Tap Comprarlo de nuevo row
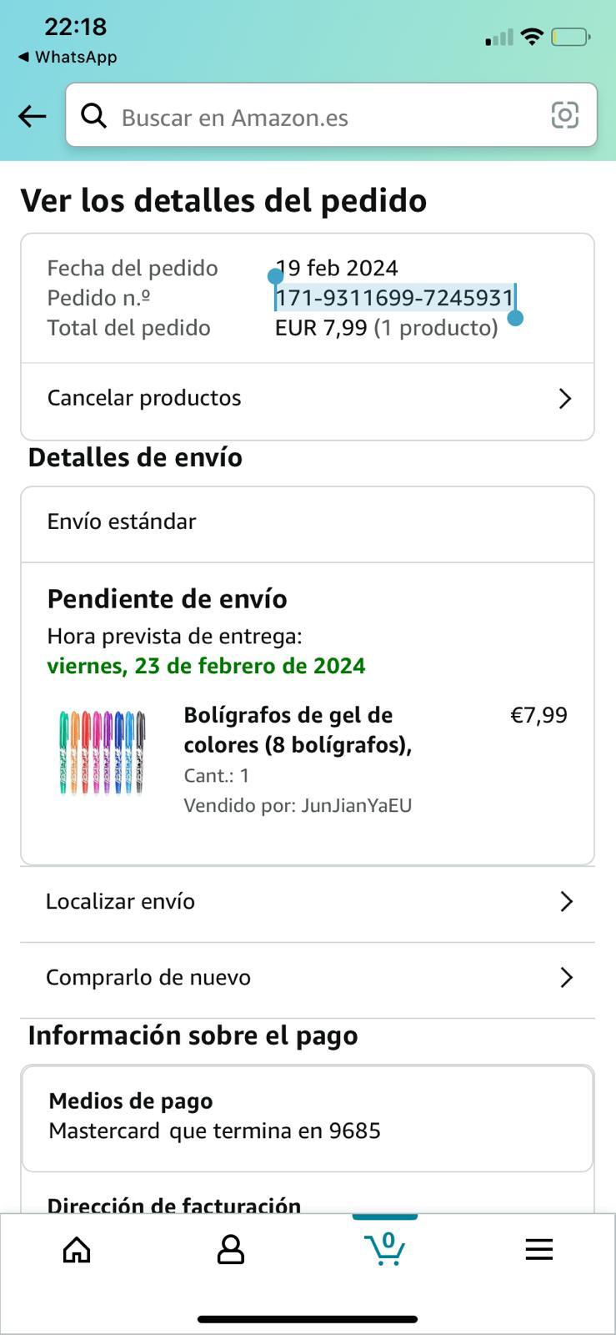The width and height of the screenshot is (616, 1335). tap(148, 977)
